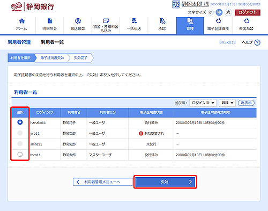Click the 未発行 status for shiro11
Screen dimensions: 268x211
151,144
